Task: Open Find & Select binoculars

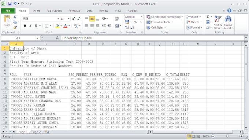Action: point(228,22)
